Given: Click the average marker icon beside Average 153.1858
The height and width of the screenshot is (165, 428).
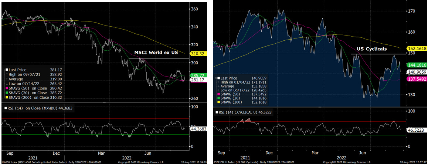Looking at the screenshot, I should tap(219, 86).
